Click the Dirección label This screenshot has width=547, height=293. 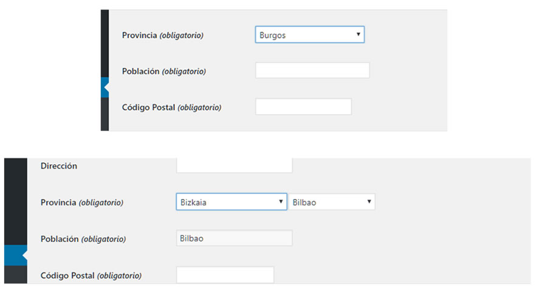59,166
